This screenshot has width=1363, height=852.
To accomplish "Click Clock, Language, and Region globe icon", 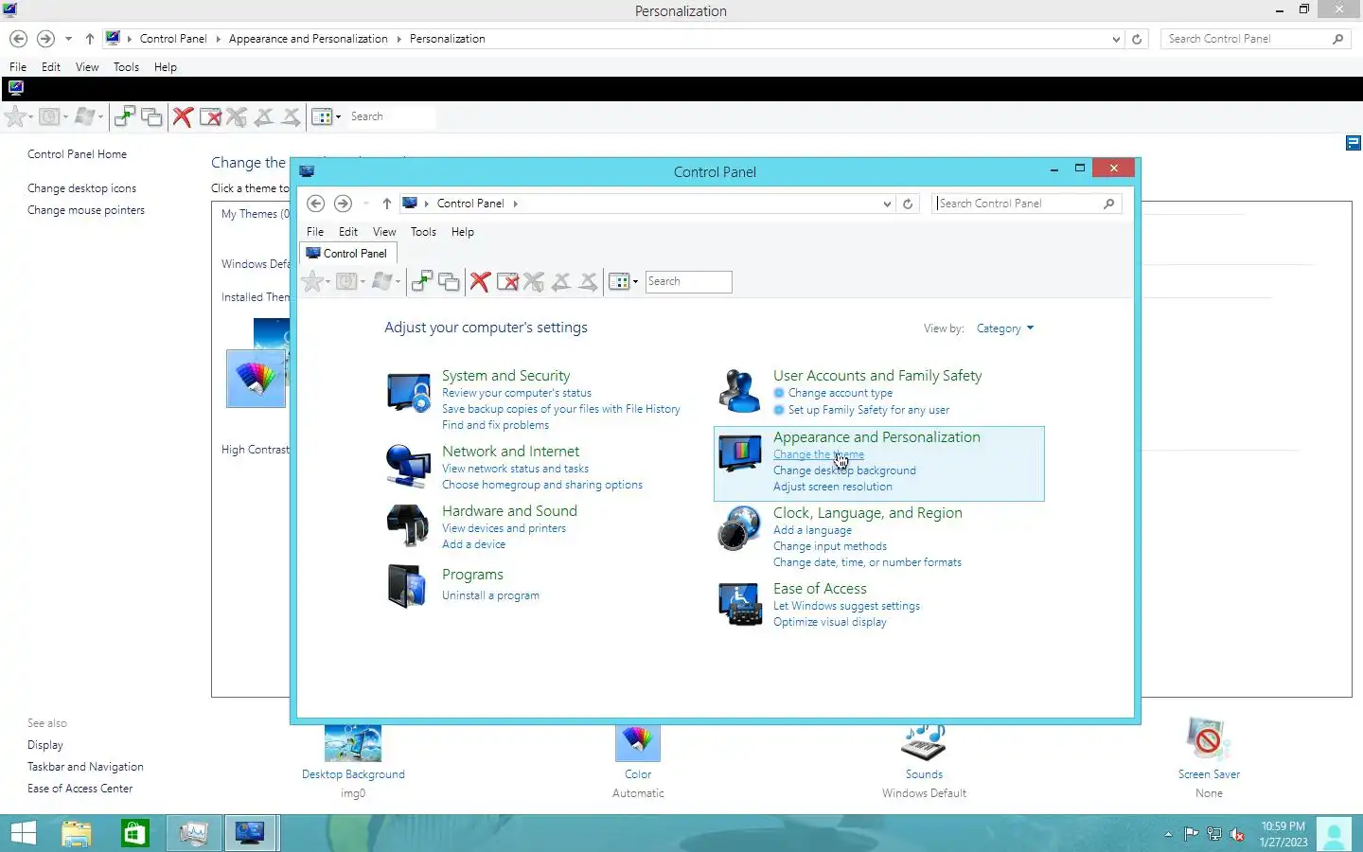I will coord(740,528).
